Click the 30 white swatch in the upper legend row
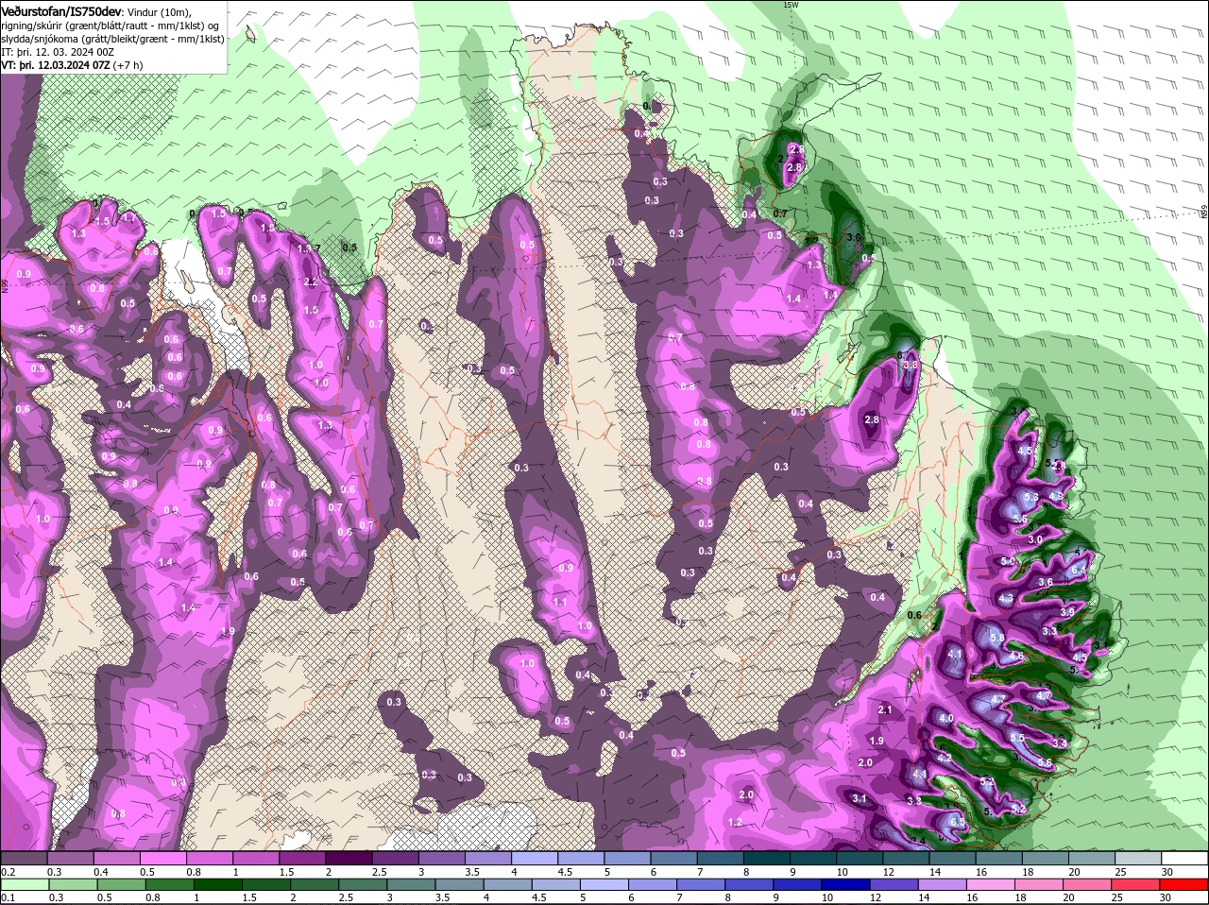This screenshot has width=1209, height=905. (x=1183, y=858)
